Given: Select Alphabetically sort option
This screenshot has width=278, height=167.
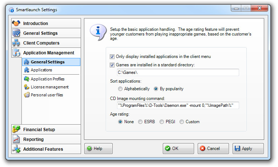Looking at the screenshot, I should pyautogui.click(x=120, y=89).
